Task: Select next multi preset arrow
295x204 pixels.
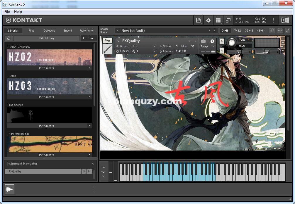Action: point(214,31)
